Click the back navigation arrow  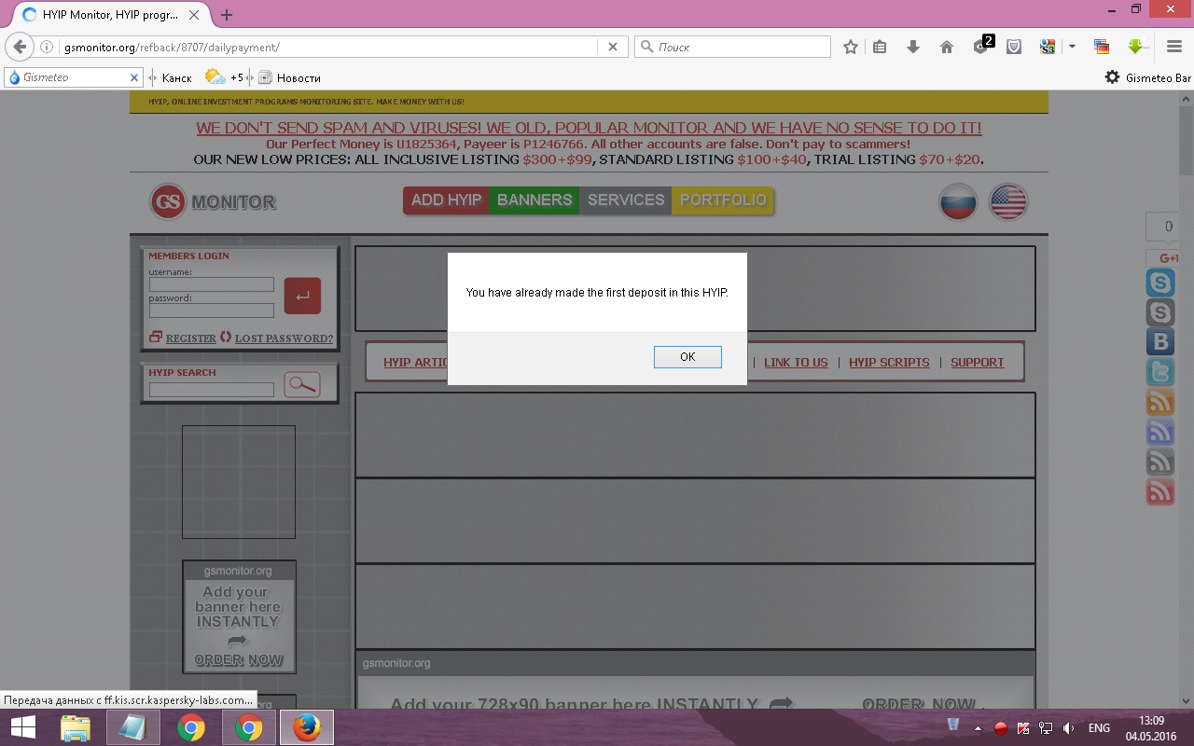[20, 47]
